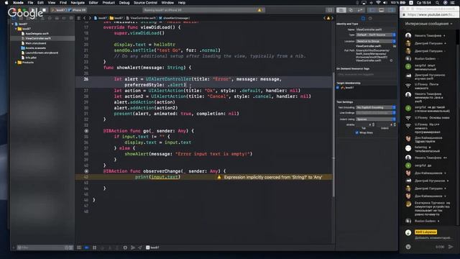Click Simulate Location arrow in debug bar

[x=140, y=247]
